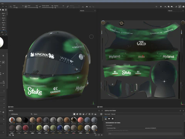Click the assets search field
The width and height of the screenshot is (185, 139).
[51, 114]
